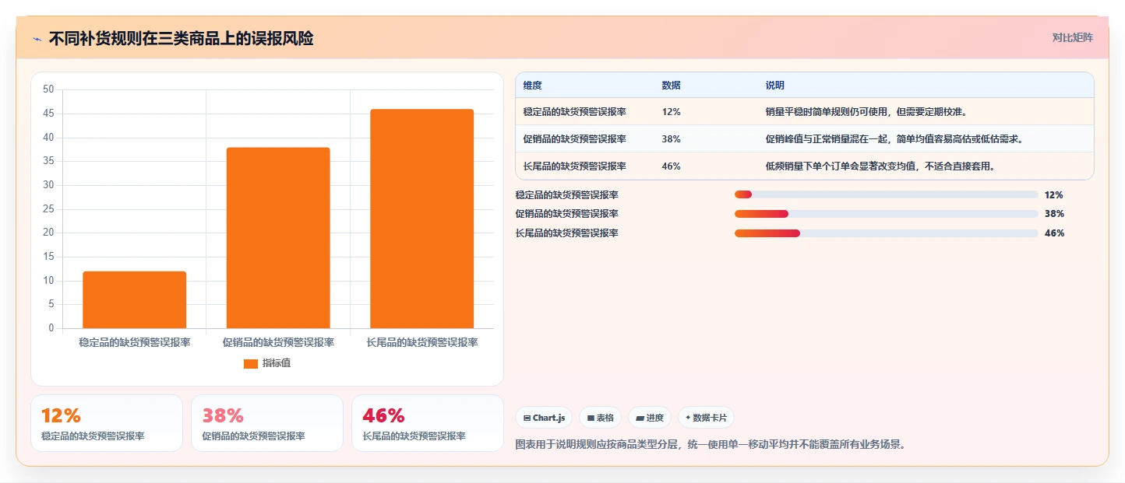Click the 46% value in the table
1125x483 pixels.
point(672,166)
